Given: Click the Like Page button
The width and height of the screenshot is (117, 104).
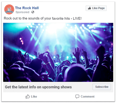Looking at the screenshot, I should (x=96, y=8).
